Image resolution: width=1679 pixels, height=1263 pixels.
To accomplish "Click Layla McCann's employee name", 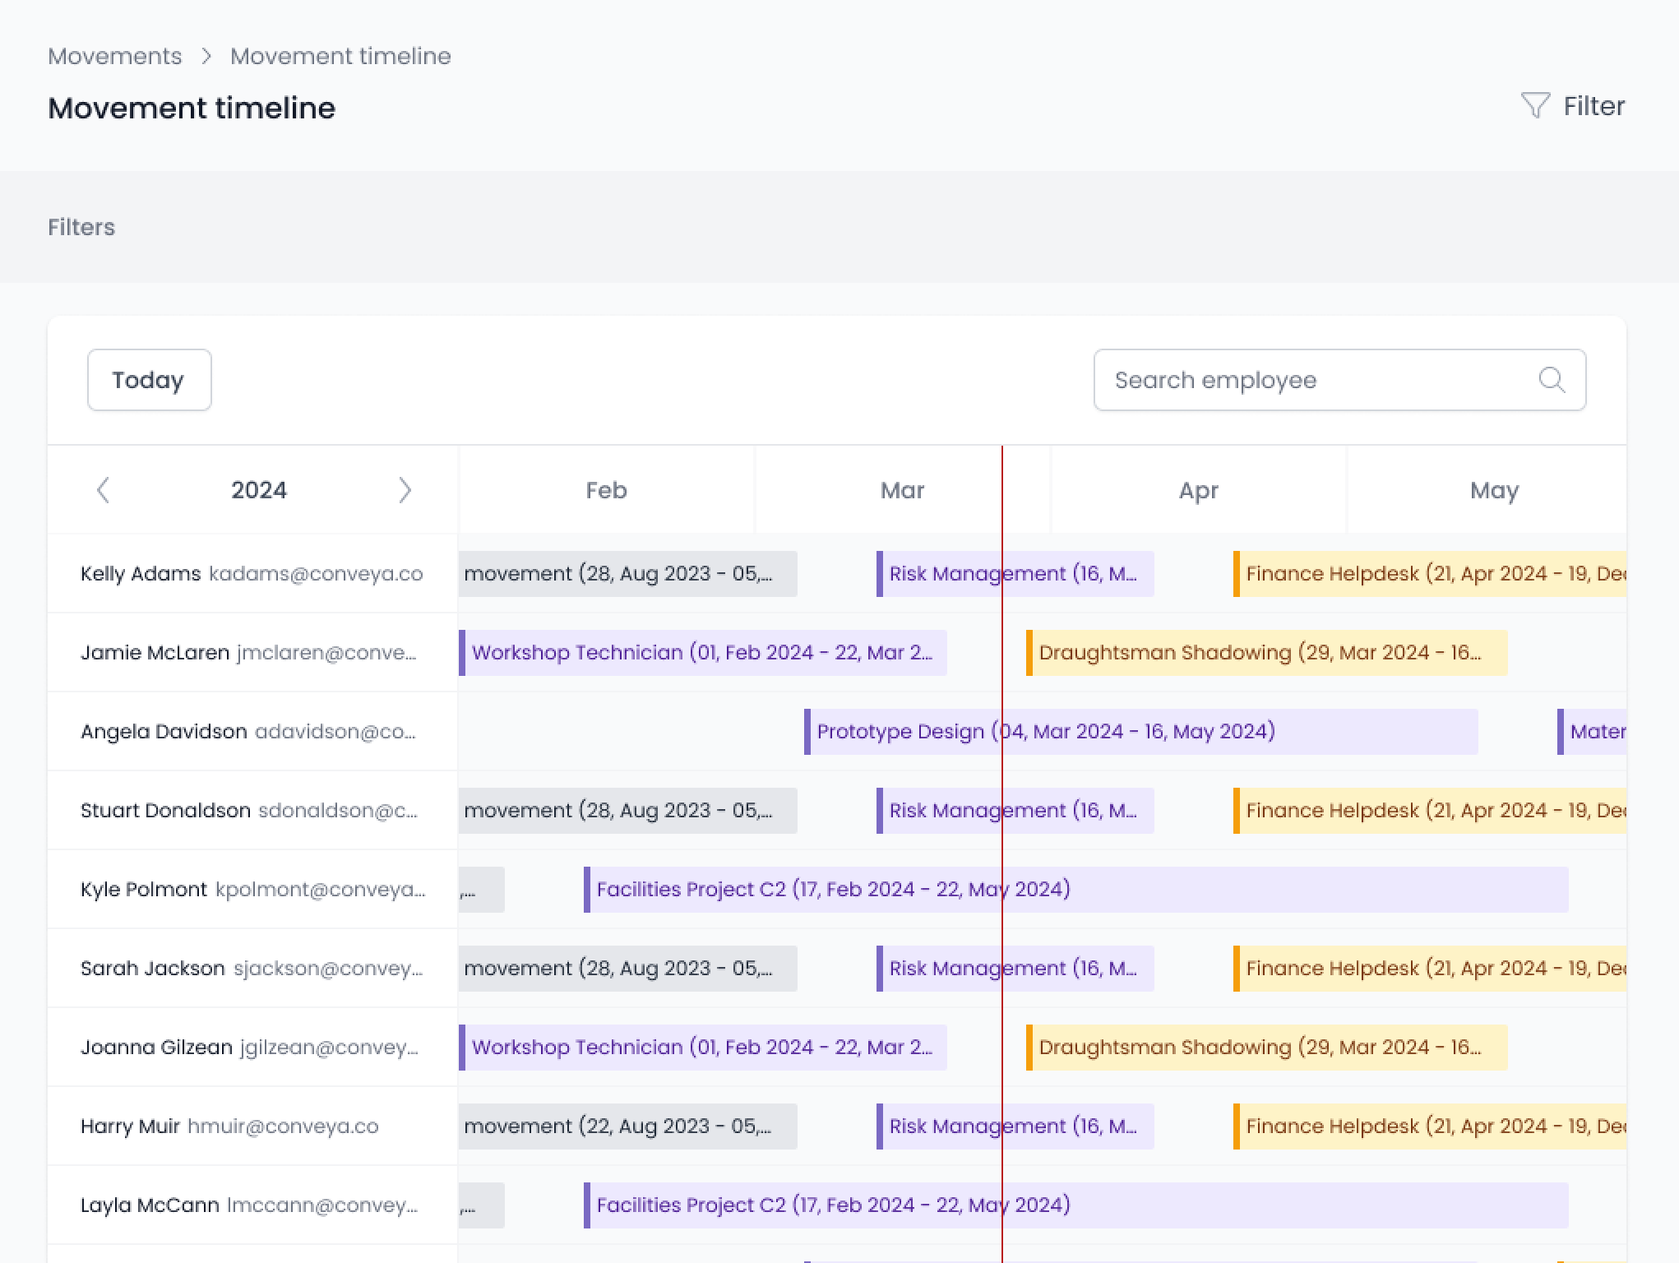I will click(150, 1205).
